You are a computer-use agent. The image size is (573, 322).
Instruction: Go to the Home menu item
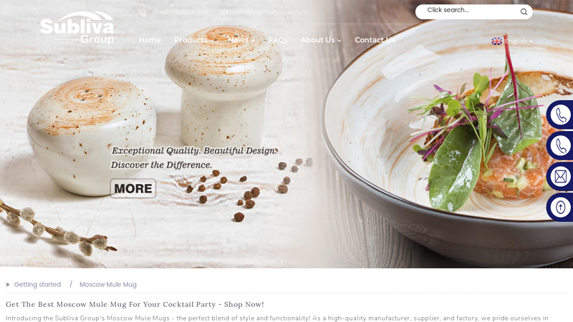150,40
